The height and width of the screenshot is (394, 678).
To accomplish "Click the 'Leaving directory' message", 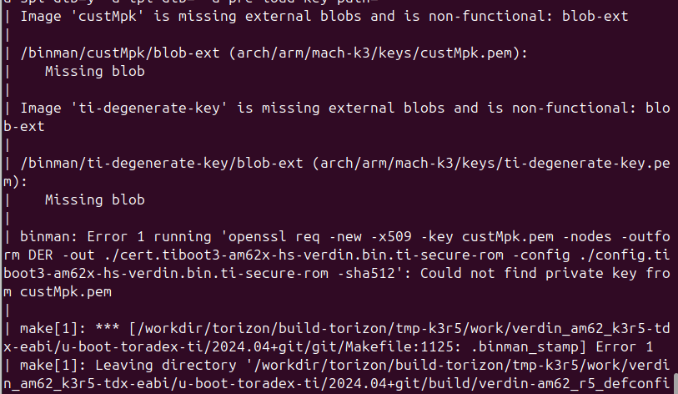I will (166, 366).
